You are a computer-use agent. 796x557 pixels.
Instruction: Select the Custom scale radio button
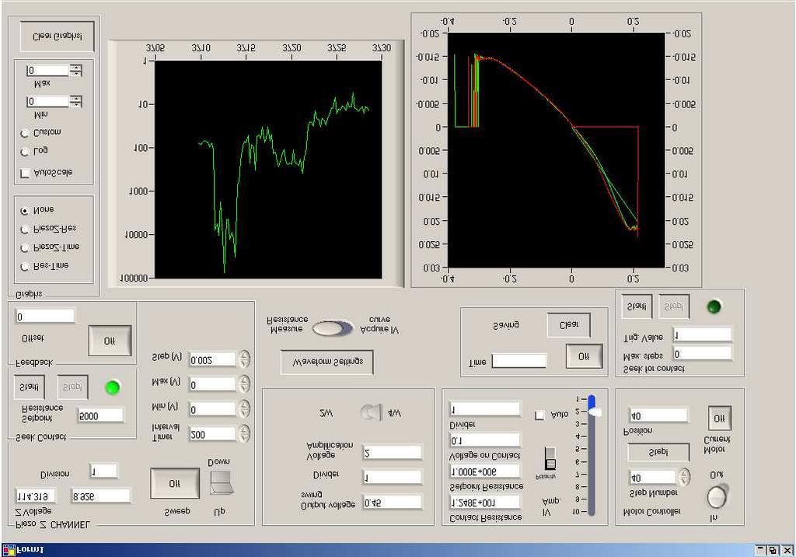tap(24, 133)
